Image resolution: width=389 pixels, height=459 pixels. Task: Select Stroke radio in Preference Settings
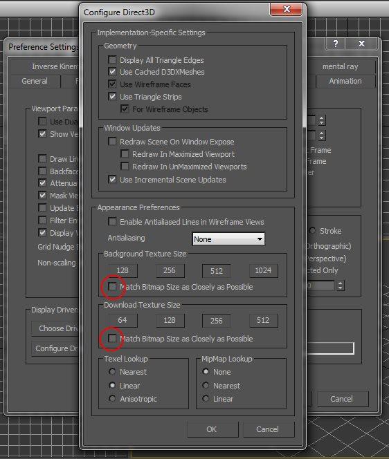click(312, 231)
